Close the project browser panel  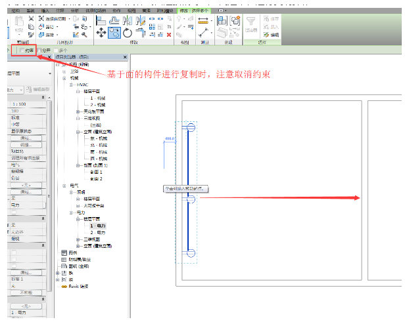(x=125, y=58)
